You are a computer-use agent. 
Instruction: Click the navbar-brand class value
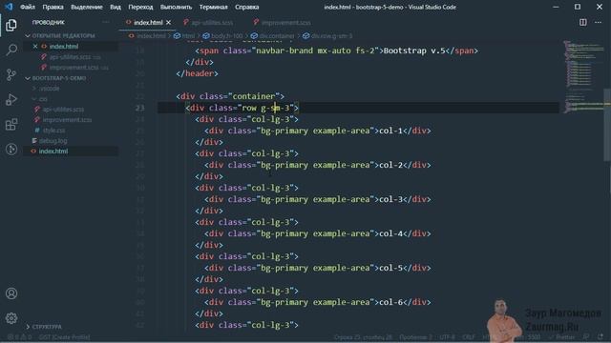click(284, 50)
